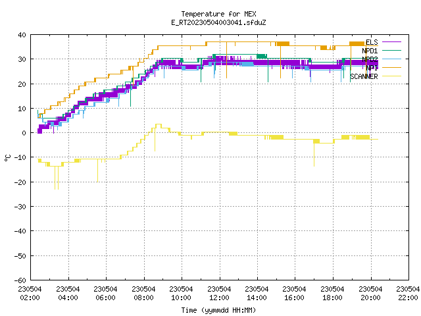
Task: Click the y-axis label -50
Action: (20, 256)
